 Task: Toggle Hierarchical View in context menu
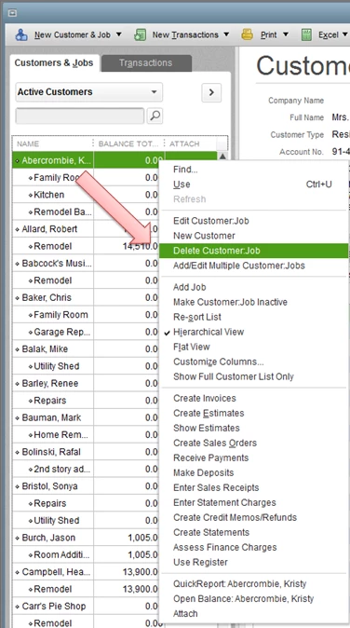click(208, 332)
